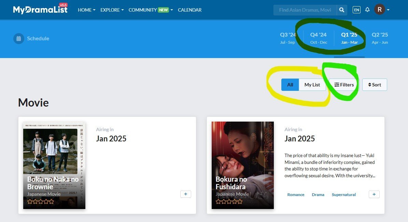Open the Bokura no Fushidara poster
The height and width of the screenshot is (222, 408).
[x=242, y=165]
